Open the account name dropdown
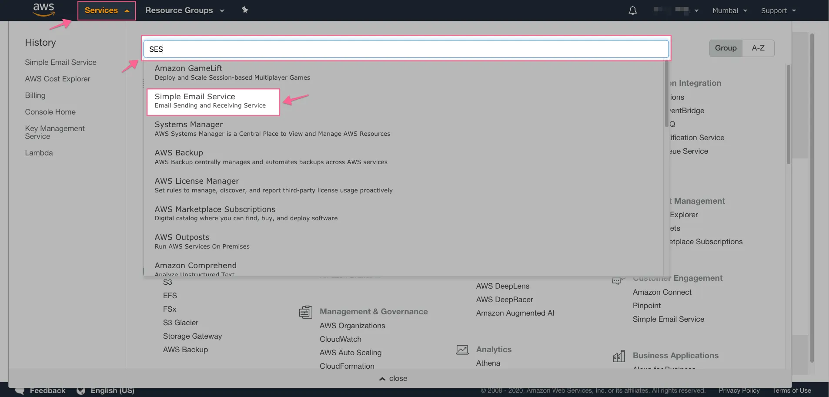Screen dimensions: 829x397 [675, 10]
